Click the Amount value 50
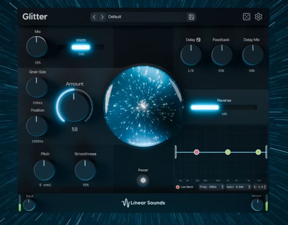The image size is (288, 225). point(75,129)
